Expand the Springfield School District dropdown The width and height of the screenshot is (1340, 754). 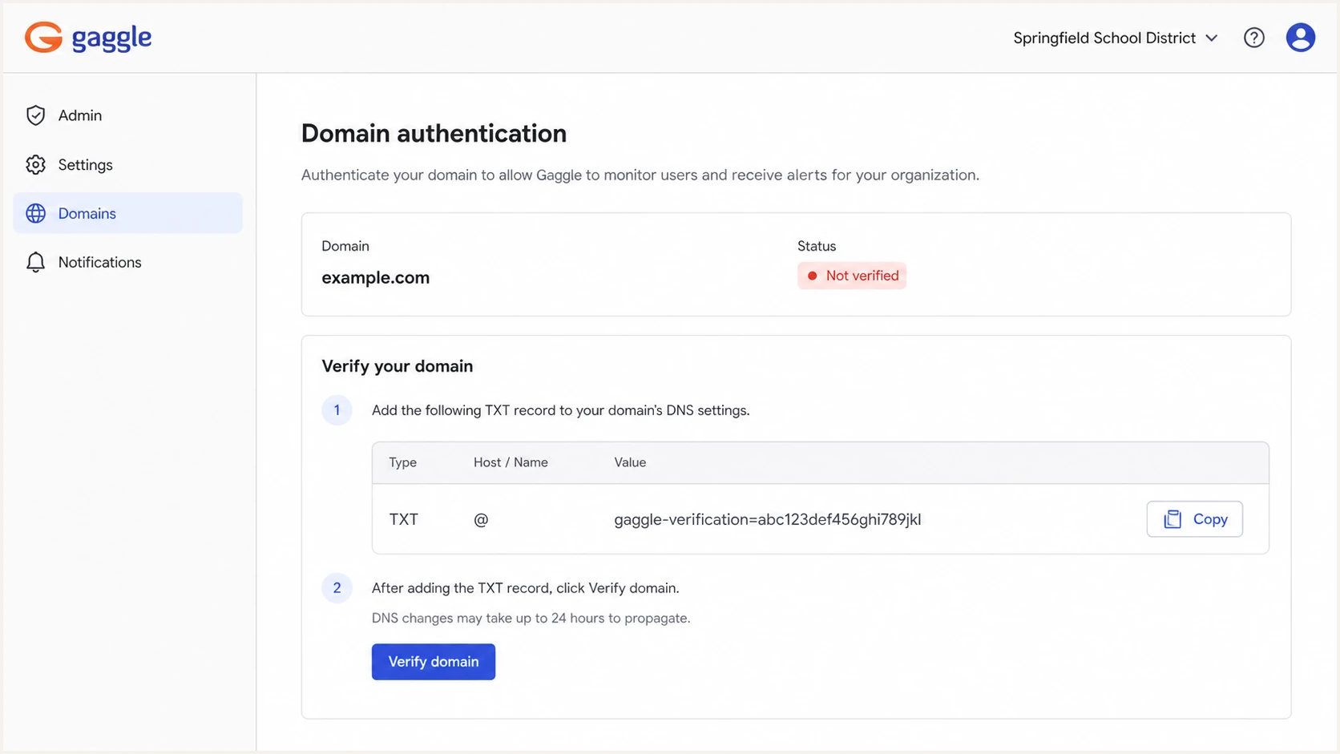click(1116, 38)
